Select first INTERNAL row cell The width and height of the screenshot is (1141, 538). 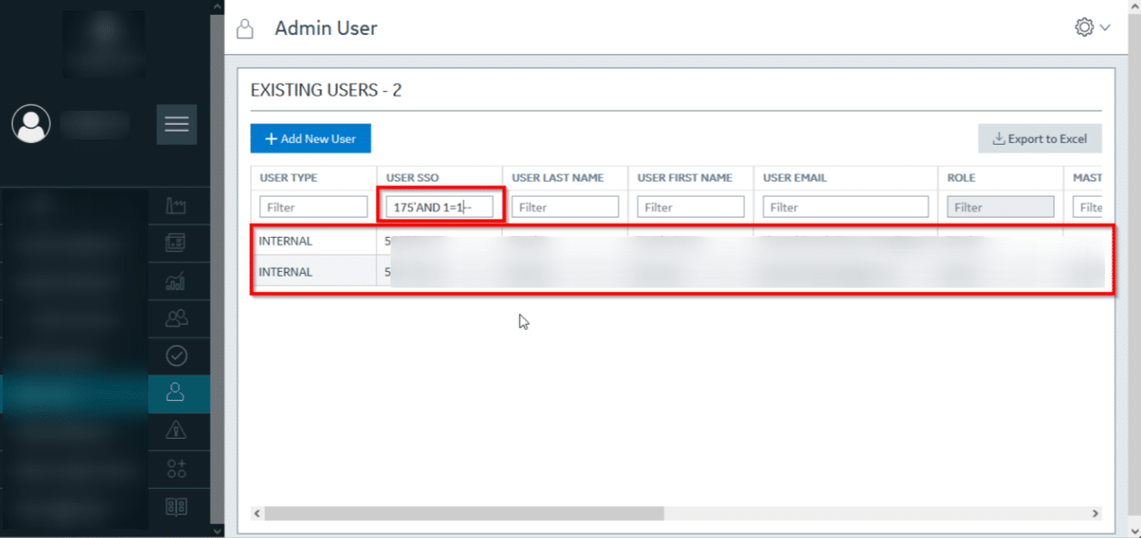(313, 240)
